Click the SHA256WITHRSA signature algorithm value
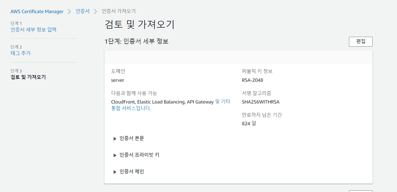The image size is (397, 192). coord(261,102)
